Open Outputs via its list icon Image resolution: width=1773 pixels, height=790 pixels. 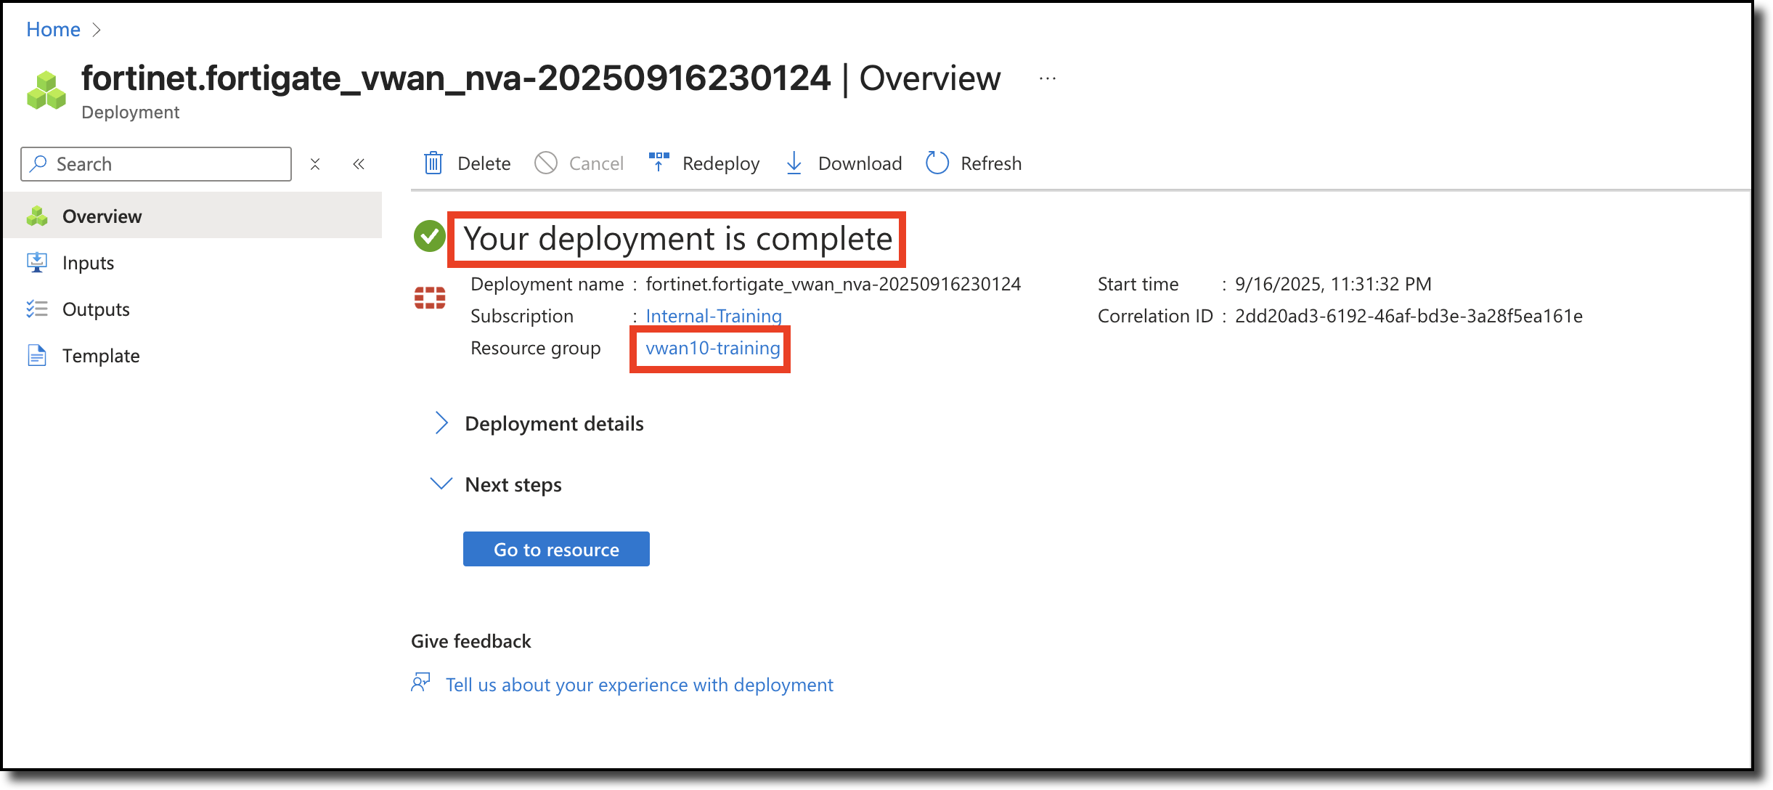click(37, 309)
